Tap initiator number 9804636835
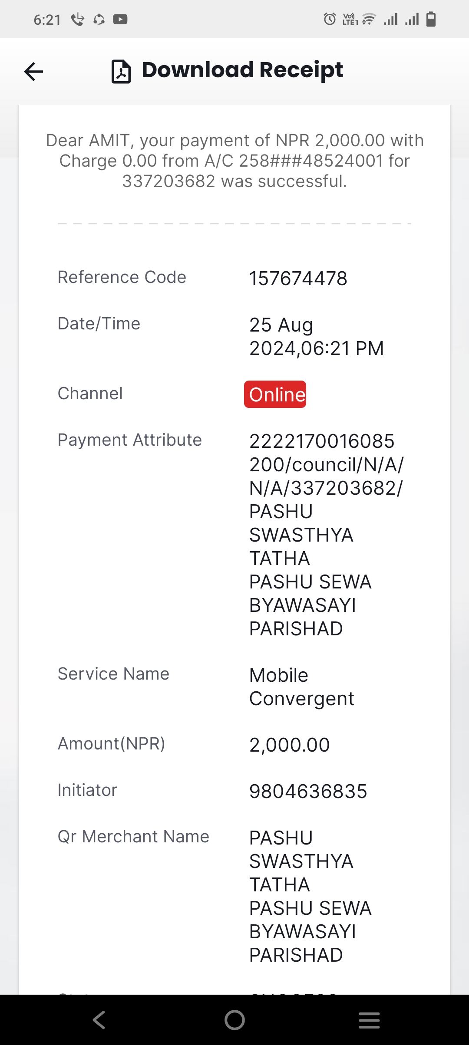Viewport: 469px width, 1045px height. point(308,792)
